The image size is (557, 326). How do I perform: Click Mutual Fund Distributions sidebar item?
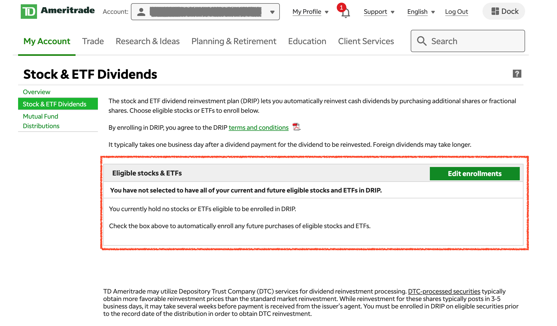(41, 121)
